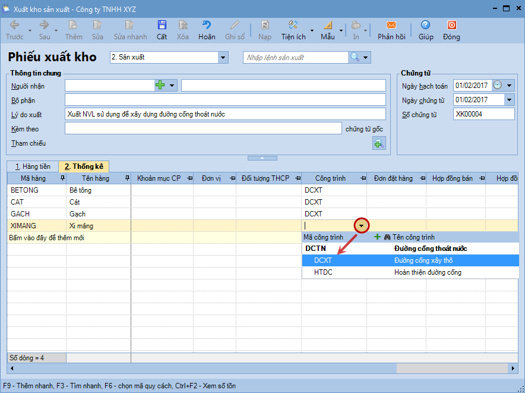This screenshot has height=393, width=525.
Task: Choose HTDC Hoàn thiện đường cống option
Action: tap(410, 272)
